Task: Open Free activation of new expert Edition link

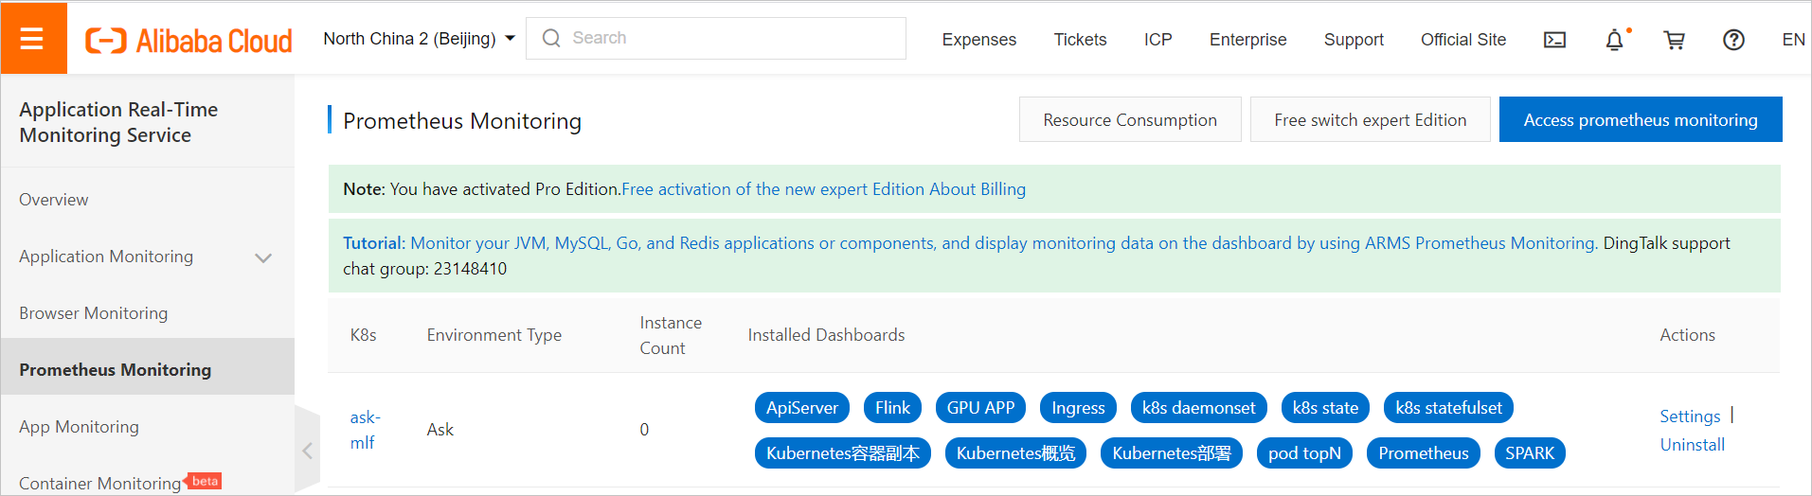Action: (773, 189)
